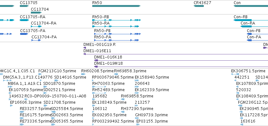Click the DME1-016E11 clone line
This screenshot has height=126, width=268.
(x=175, y=54)
